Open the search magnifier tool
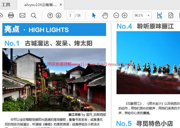Viewport: 180px width, 128px height. (x=34, y=15)
